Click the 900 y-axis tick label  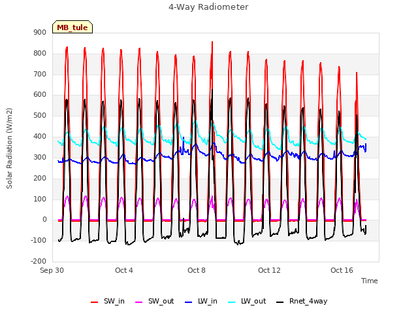tap(40, 32)
